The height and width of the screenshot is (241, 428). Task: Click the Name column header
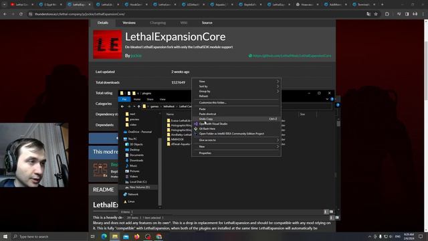(x=171, y=114)
